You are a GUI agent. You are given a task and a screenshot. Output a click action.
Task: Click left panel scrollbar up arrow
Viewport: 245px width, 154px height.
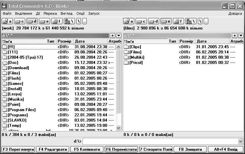(x=119, y=47)
